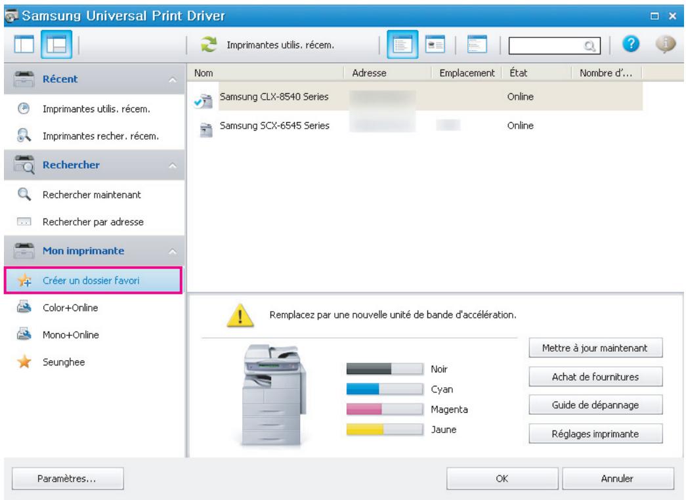Select the split-pane layout icon
The width and height of the screenshot is (686, 500).
(x=56, y=44)
